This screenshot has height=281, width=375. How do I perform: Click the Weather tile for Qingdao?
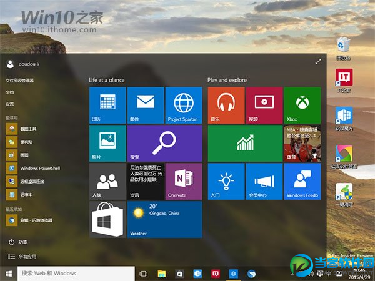pos(164,219)
